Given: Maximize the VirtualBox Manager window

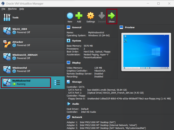Looking at the screenshot, I should (x=159, y=4).
